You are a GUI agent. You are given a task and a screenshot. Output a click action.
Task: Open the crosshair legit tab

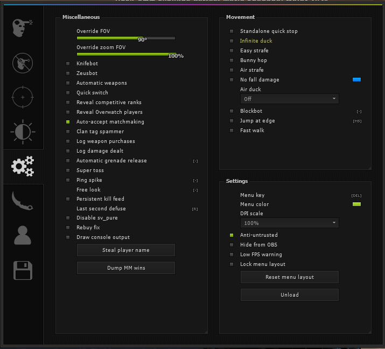(x=23, y=97)
